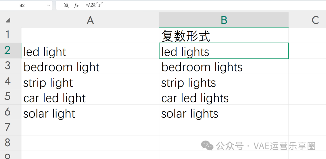Click the "bedroom lights" cell
326x159 pixels.
pos(224,66)
